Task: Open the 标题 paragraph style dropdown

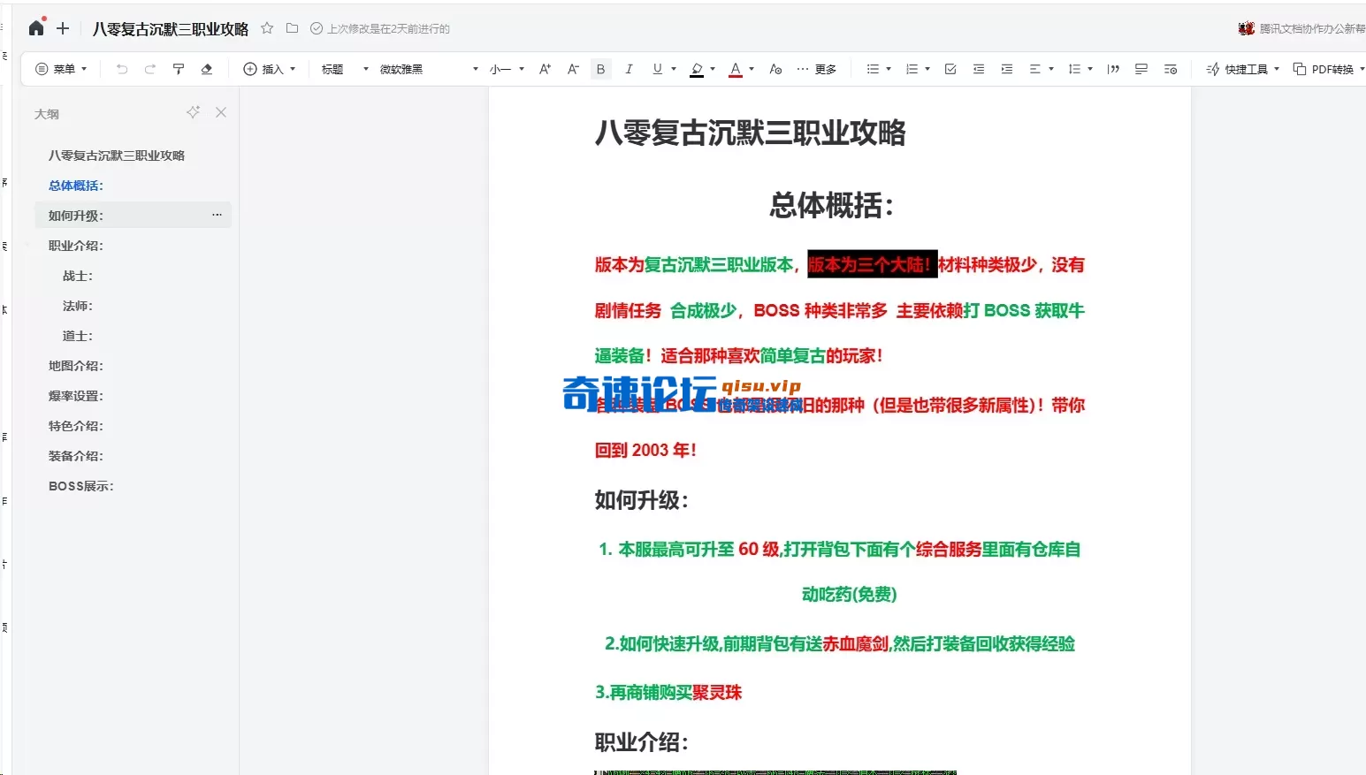Action: tap(345, 69)
